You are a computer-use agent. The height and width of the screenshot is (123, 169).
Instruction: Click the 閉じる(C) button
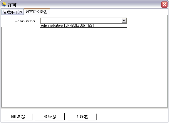(18, 117)
